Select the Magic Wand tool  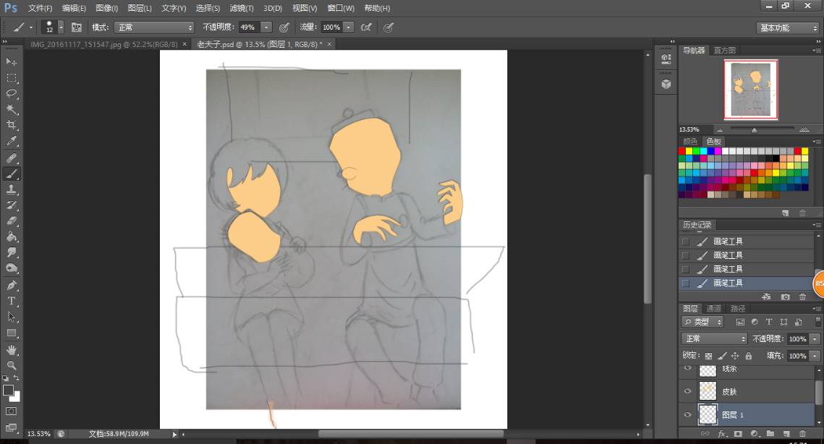[x=12, y=109]
